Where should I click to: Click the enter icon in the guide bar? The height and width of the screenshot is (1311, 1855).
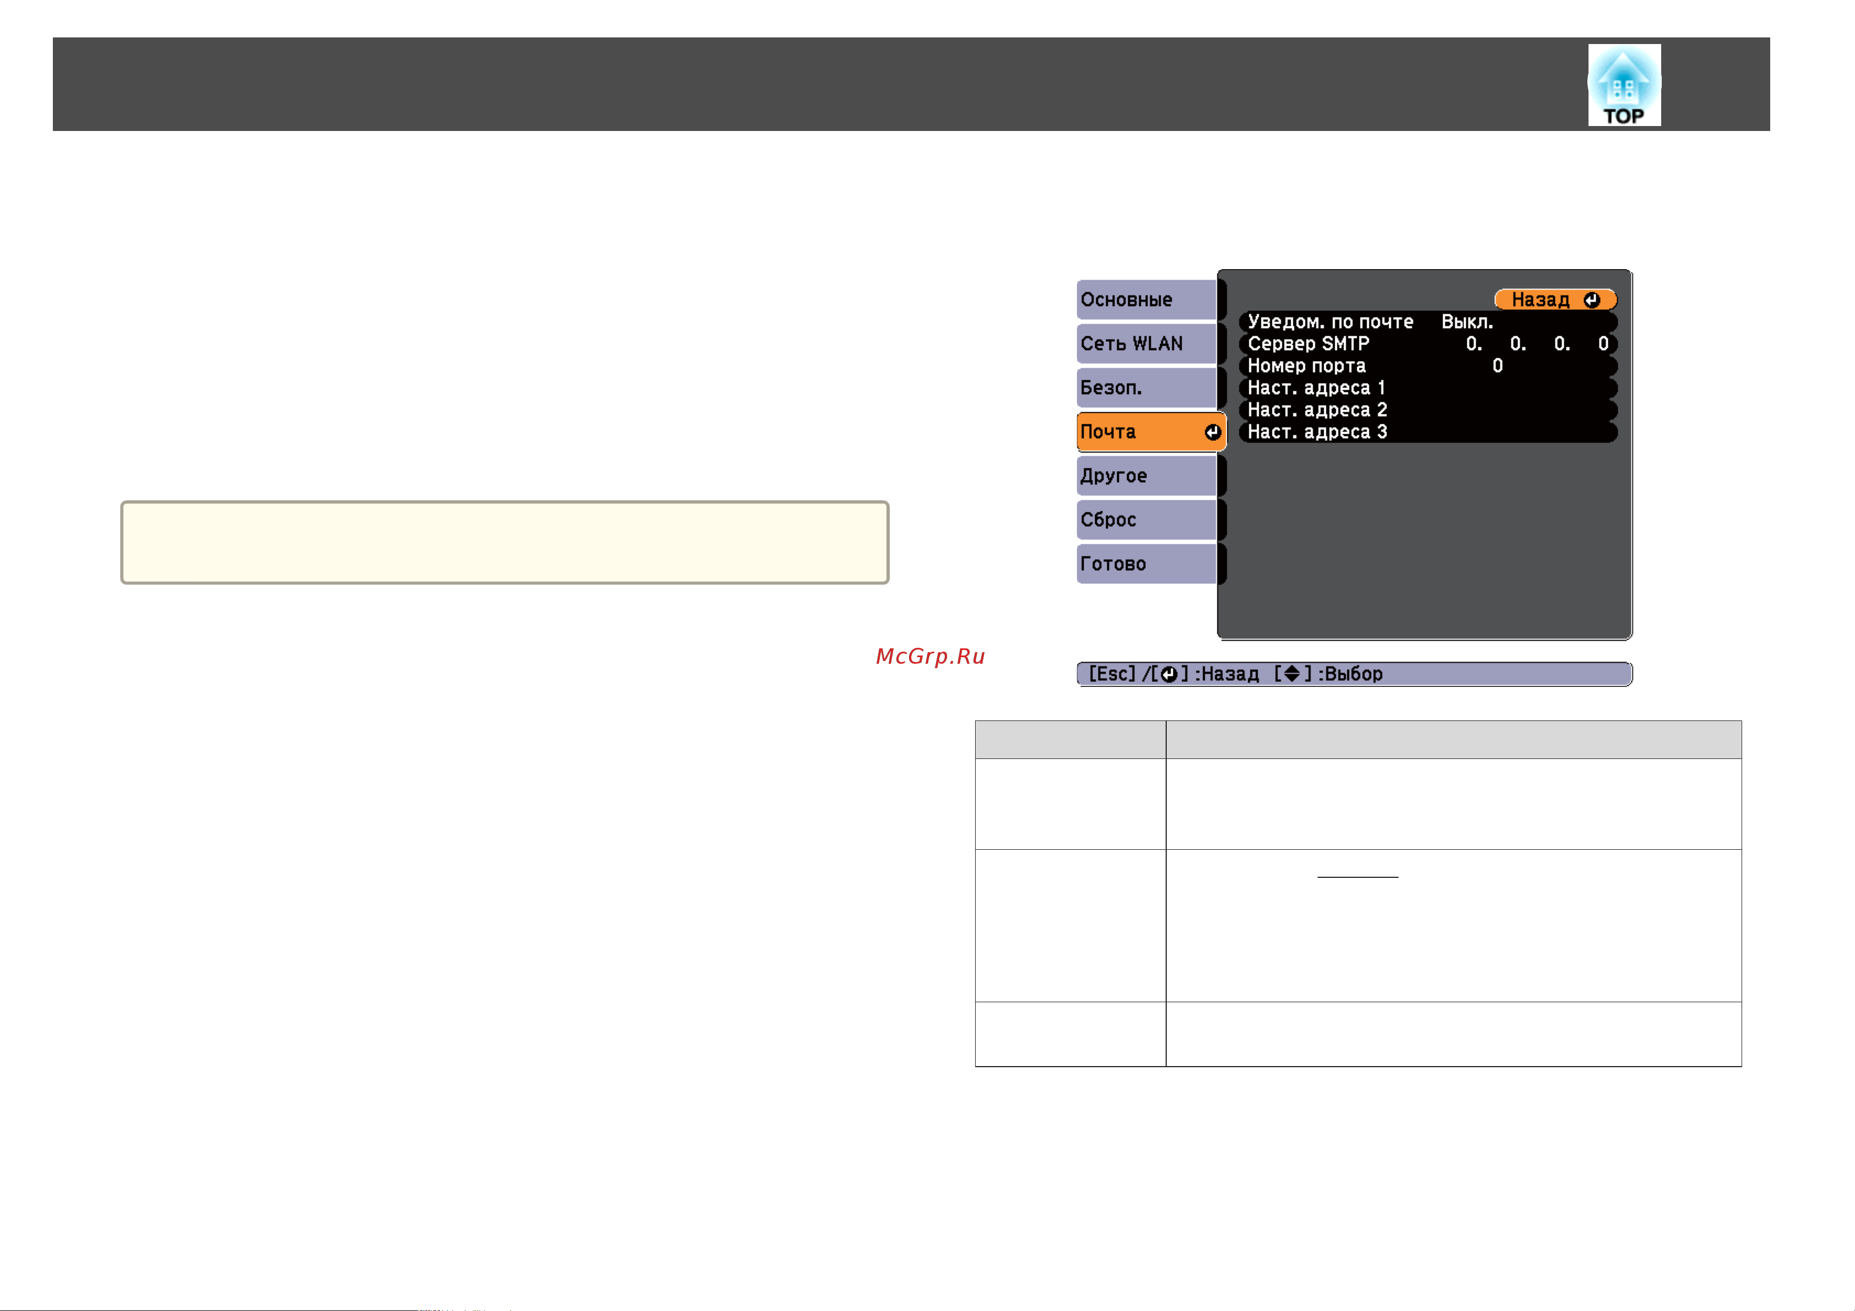(1168, 674)
